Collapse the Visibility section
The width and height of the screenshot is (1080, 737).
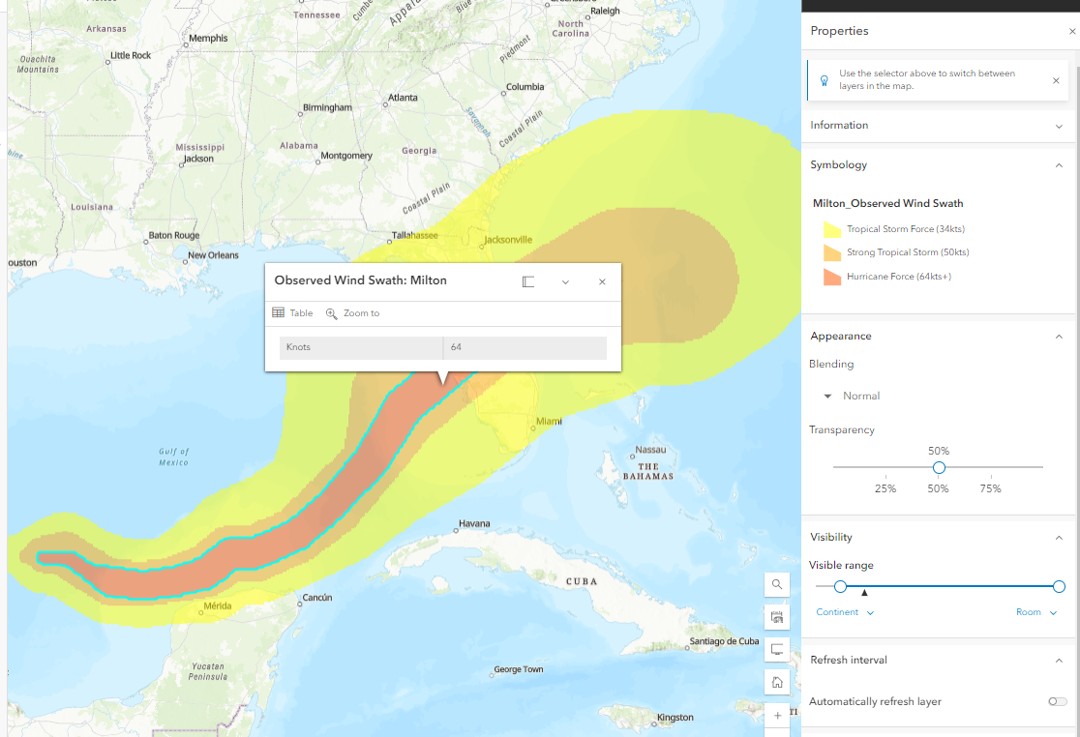[1059, 537]
